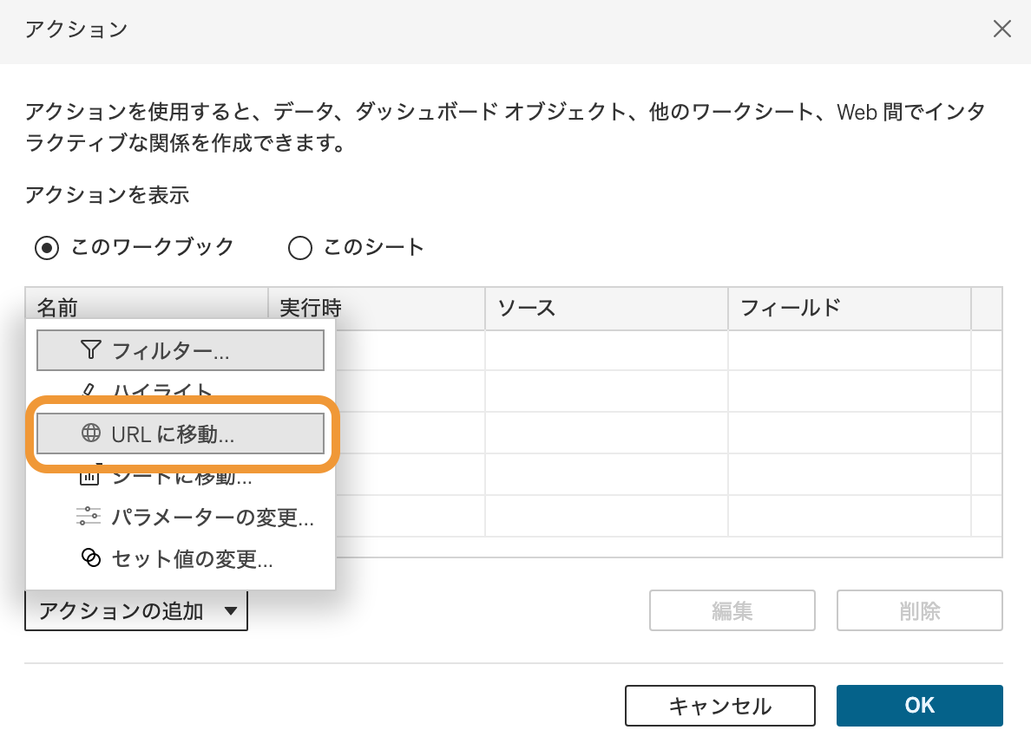Open the アクションの追加 dropdown arrow
Screen dimensions: 1031x756
231,610
